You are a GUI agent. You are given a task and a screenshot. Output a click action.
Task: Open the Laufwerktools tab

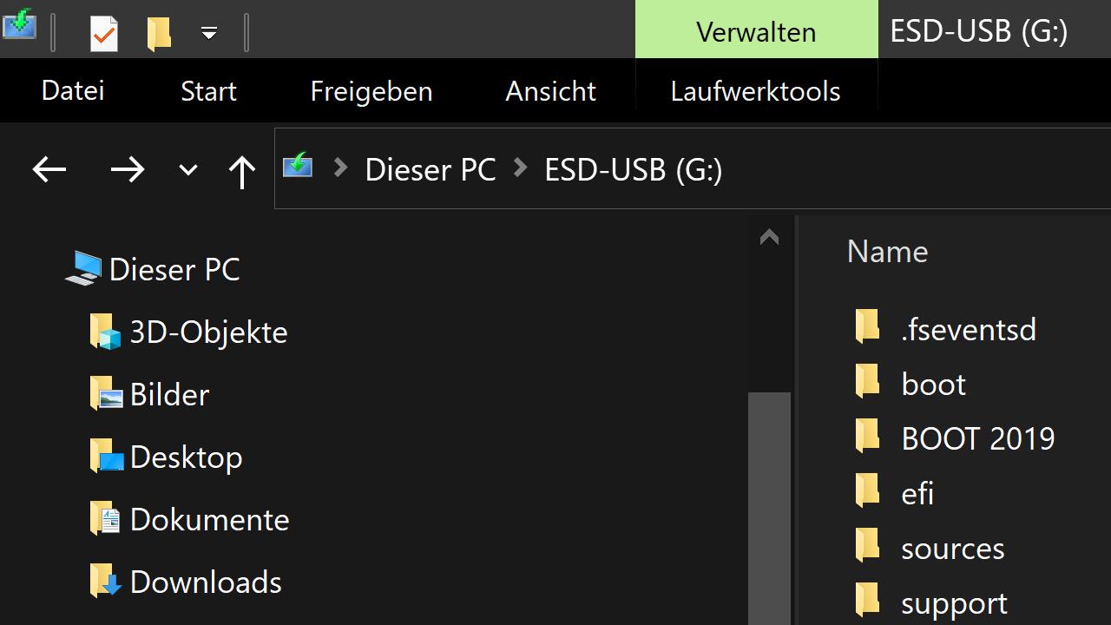click(x=755, y=91)
